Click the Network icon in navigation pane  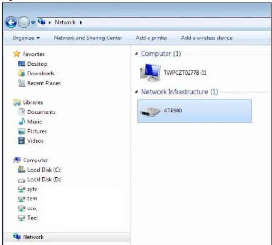[x=17, y=237]
